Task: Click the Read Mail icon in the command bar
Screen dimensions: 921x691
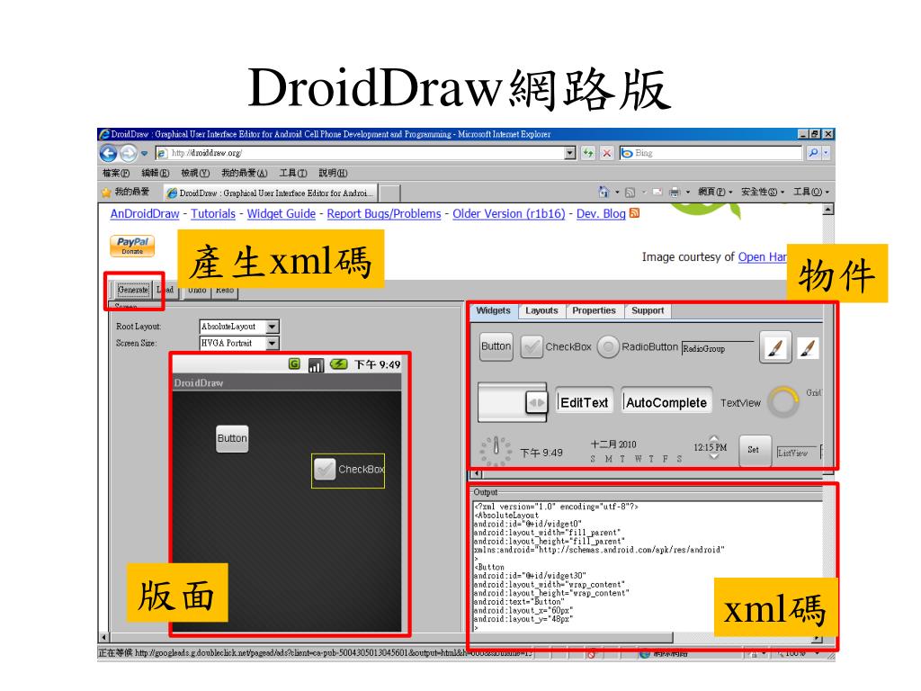Action: tap(657, 193)
